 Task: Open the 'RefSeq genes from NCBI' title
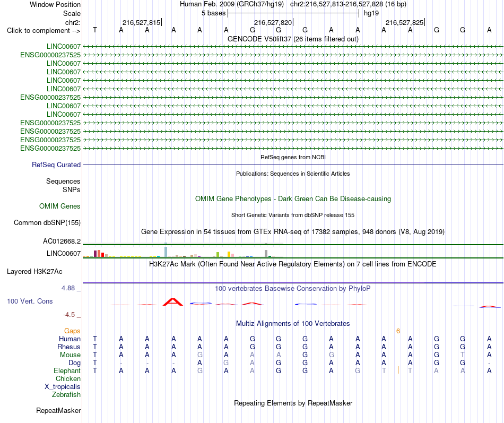293,157
